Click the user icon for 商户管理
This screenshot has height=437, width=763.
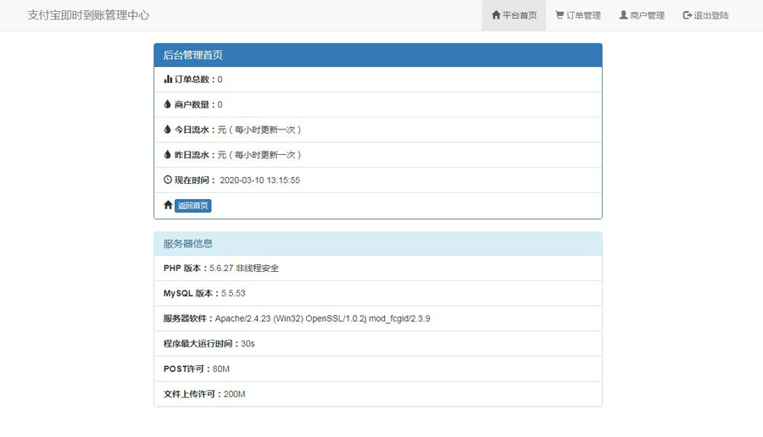click(x=623, y=15)
